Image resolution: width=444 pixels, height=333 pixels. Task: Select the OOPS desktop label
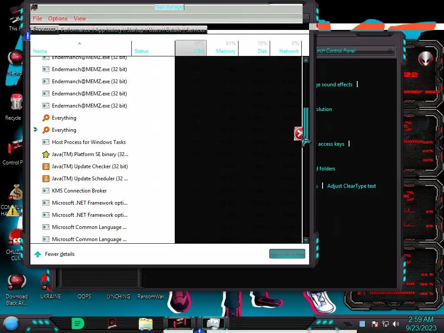(85, 297)
